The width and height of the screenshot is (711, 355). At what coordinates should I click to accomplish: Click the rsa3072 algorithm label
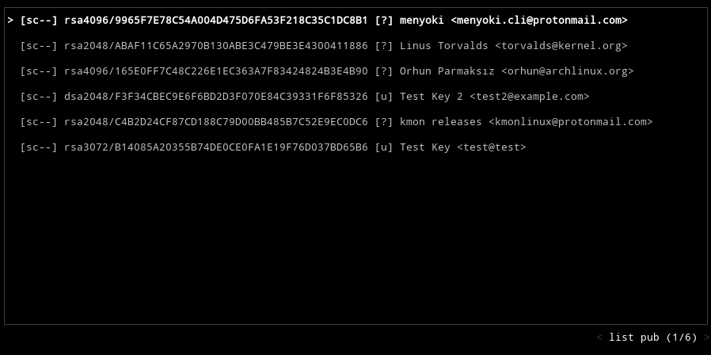pyautogui.click(x=86, y=147)
